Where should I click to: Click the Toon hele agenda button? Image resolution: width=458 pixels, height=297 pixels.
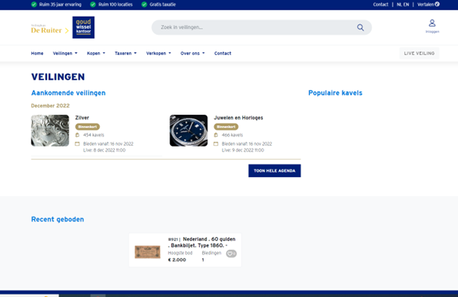(x=274, y=171)
